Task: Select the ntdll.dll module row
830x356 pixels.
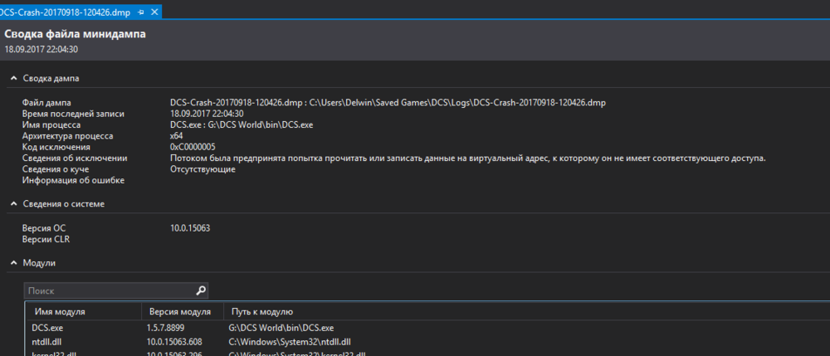Action: click(427, 342)
